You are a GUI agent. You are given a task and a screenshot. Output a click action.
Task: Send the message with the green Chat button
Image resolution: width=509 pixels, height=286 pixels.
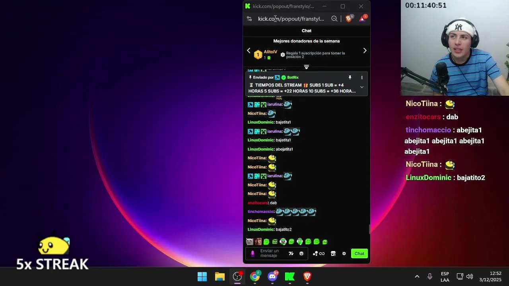359,253
